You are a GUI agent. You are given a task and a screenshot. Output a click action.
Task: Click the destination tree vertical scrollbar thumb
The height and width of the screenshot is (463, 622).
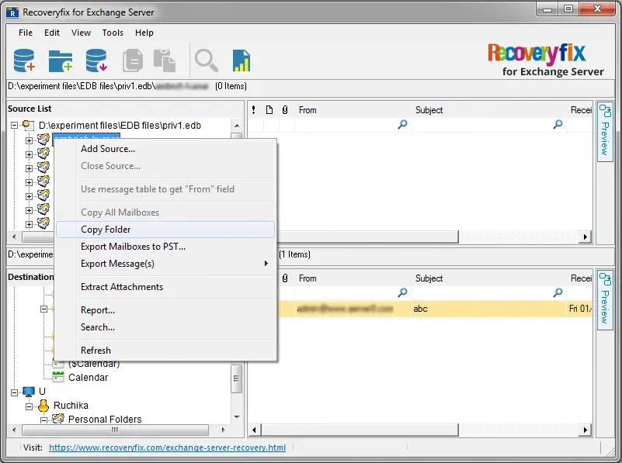236,378
